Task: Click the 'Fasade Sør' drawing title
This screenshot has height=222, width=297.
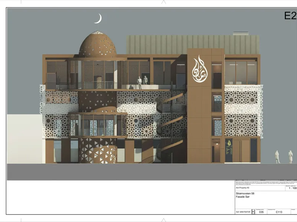Action: [x=243, y=197]
